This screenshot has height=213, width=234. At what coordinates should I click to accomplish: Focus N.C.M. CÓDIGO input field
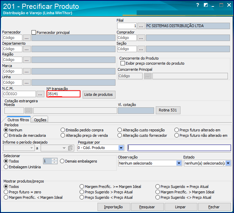click(19, 94)
